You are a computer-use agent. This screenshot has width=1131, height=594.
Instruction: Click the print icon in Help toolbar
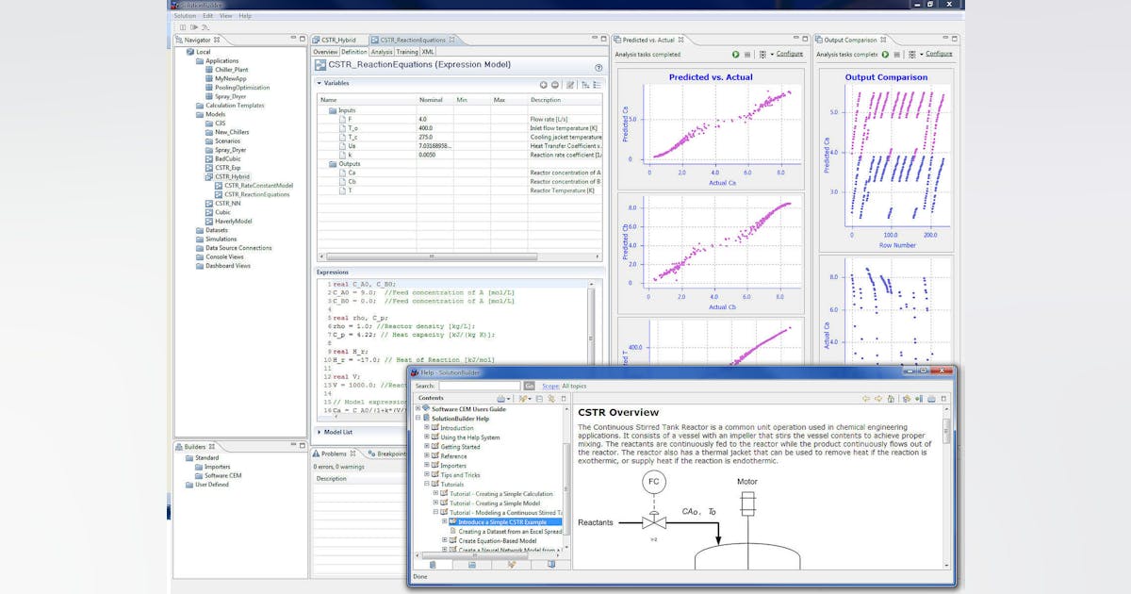tap(930, 399)
